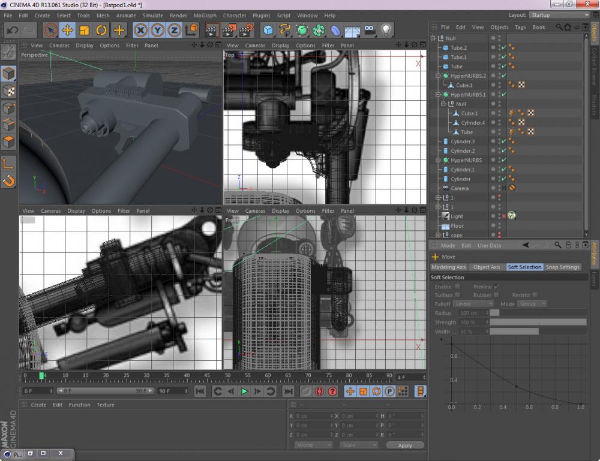Open the Modeling Axis tab
The height and width of the screenshot is (461, 600).
pyautogui.click(x=448, y=267)
